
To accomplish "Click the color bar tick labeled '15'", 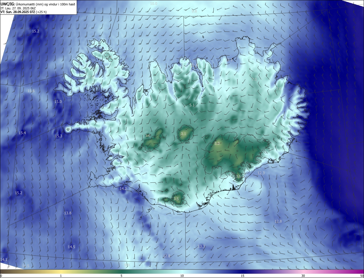I will pos(243,276).
